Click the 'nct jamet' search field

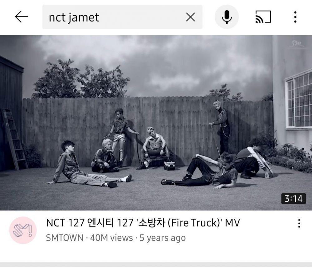(x=122, y=17)
